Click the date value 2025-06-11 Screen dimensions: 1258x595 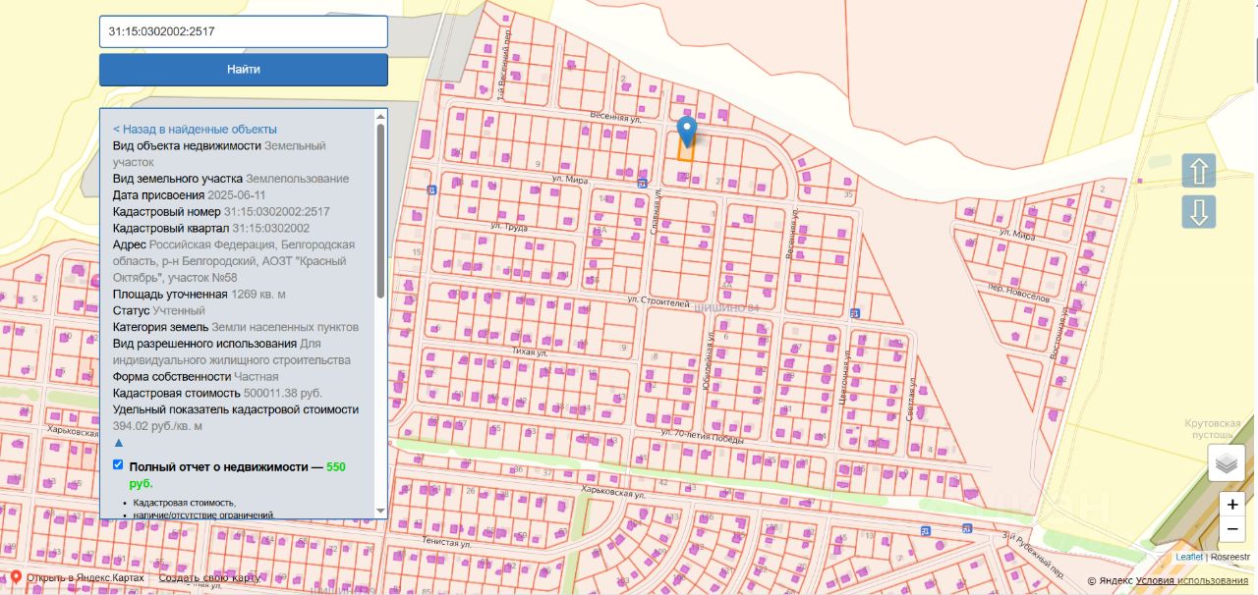239,194
